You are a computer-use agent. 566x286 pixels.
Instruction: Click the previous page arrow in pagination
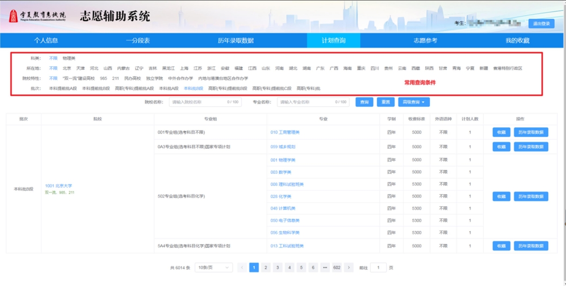coord(242,267)
